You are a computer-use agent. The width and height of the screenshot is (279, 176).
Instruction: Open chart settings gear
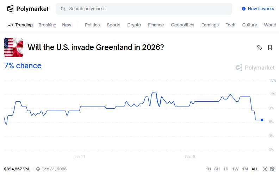(272, 169)
